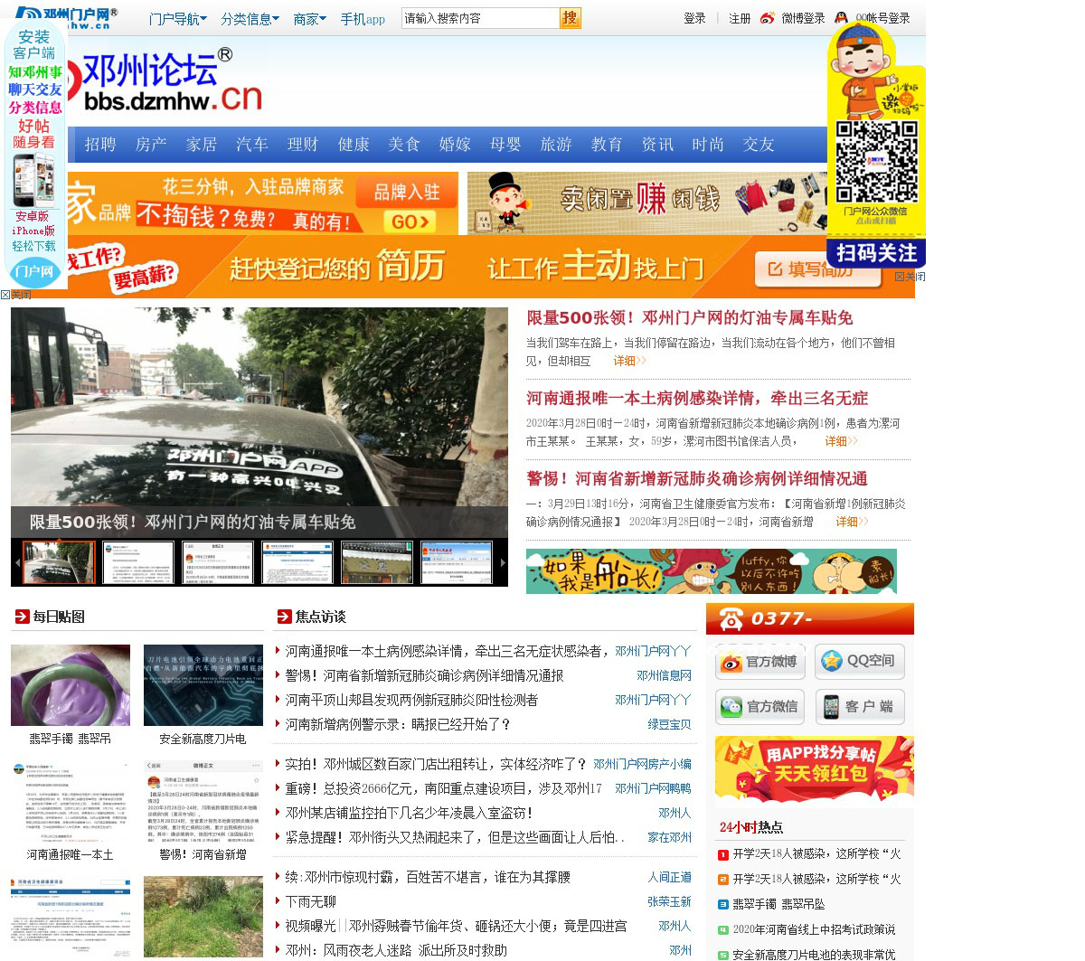Click the red telephone icon by 0377
This screenshot has height=961, width=1085.
coord(731,619)
